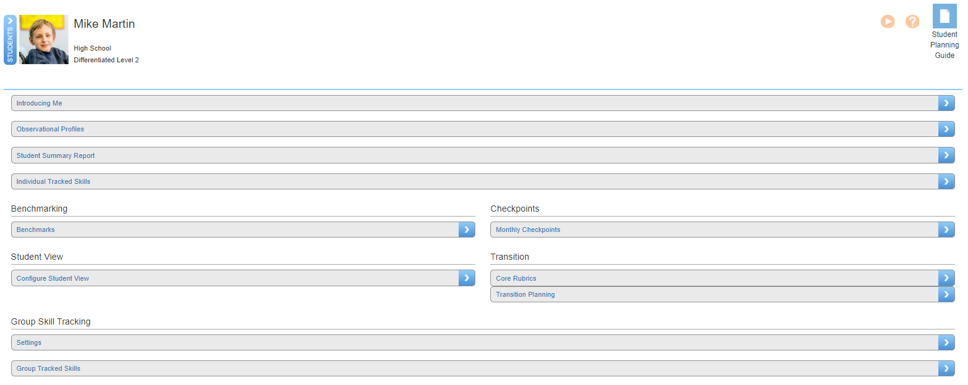Image resolution: width=968 pixels, height=385 pixels.
Task: Open the Group Tracked Skills link
Action: click(x=48, y=368)
